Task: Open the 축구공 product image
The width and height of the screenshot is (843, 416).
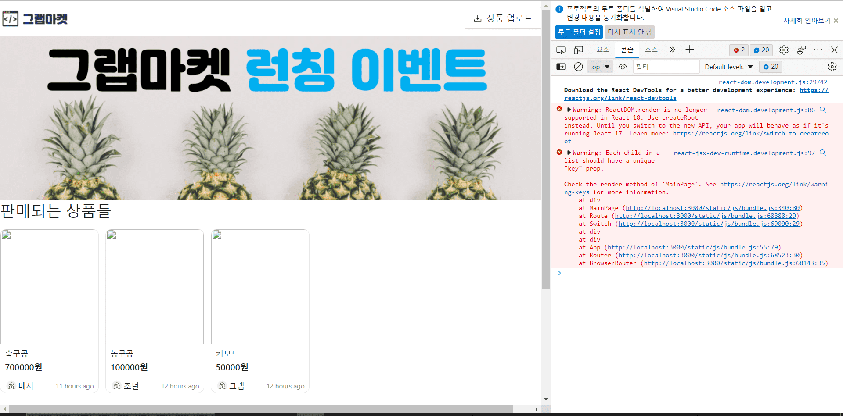Action: 49,287
